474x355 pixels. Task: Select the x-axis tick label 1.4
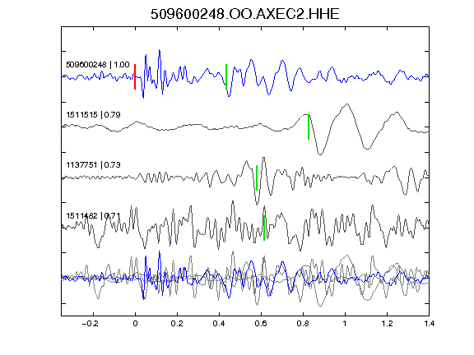coord(429,324)
